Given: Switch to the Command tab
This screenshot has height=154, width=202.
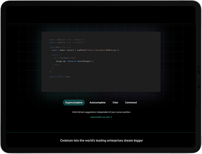Looking at the screenshot, I should click(x=131, y=102).
